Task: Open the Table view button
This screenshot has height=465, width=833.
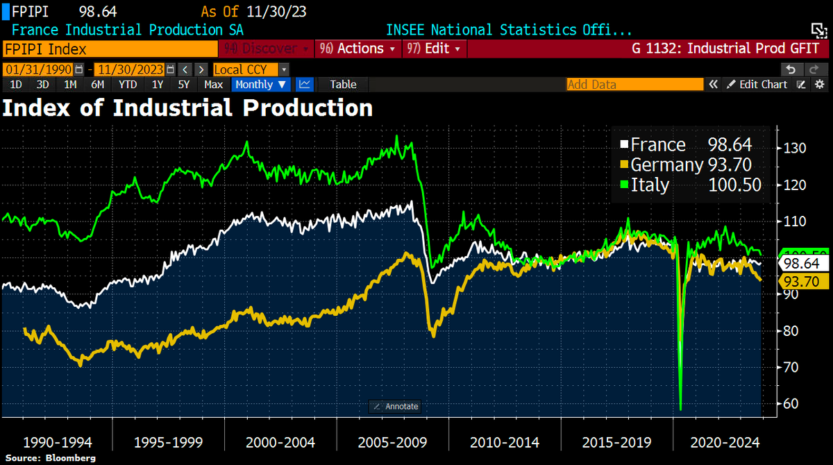Action: pos(342,84)
